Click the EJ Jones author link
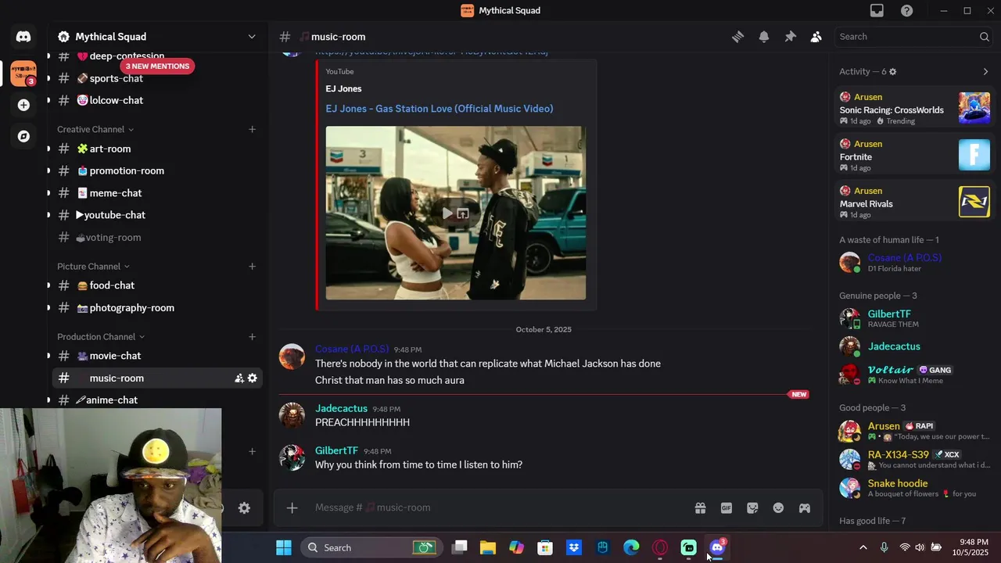This screenshot has width=1001, height=563. [x=343, y=88]
